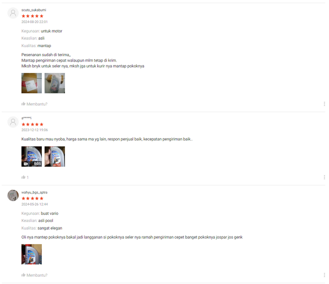Open three-dot menu on a*****i review
This screenshot has width=329, height=284.
point(324,177)
